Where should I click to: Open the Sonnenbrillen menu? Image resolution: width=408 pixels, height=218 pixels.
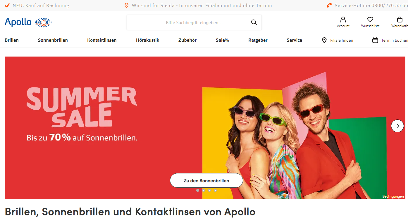[x=53, y=40]
